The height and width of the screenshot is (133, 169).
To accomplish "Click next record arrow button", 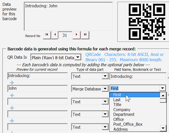I will pyautogui.click(x=77, y=35).
